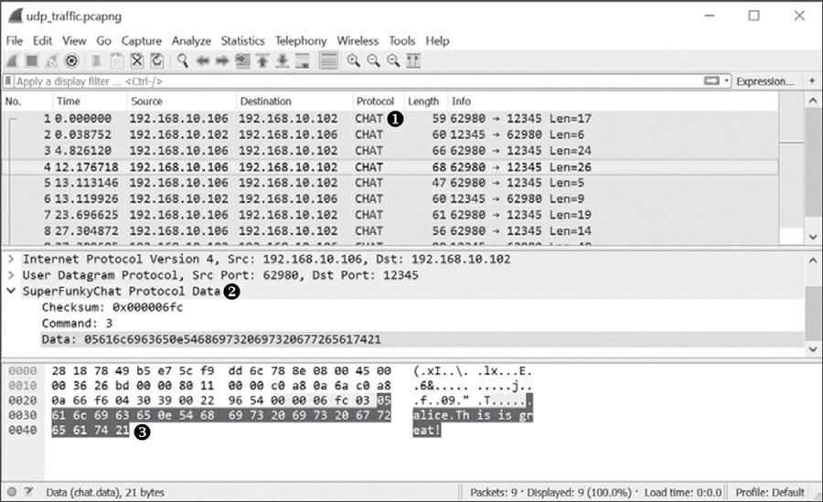Screen dimensions: 823x502
Task: Sort by the Source column header
Action: 181,101
